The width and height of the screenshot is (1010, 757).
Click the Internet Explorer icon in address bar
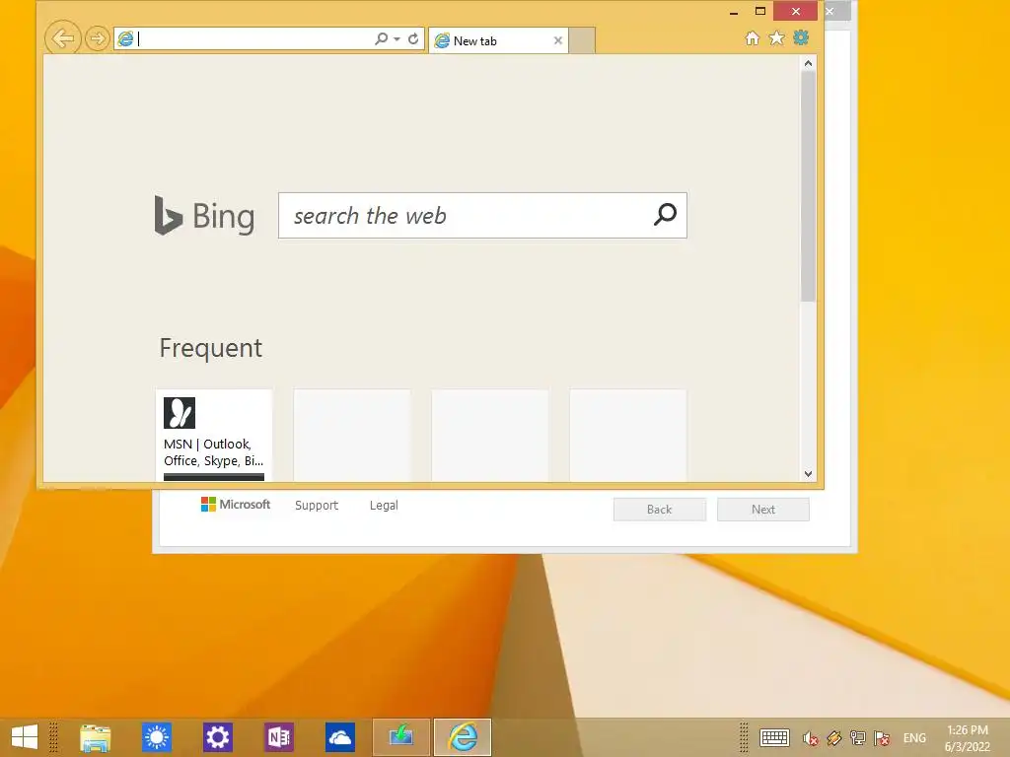coord(125,39)
